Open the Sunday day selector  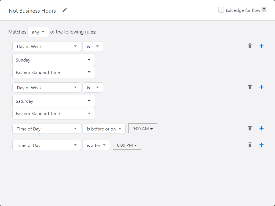coord(54,60)
